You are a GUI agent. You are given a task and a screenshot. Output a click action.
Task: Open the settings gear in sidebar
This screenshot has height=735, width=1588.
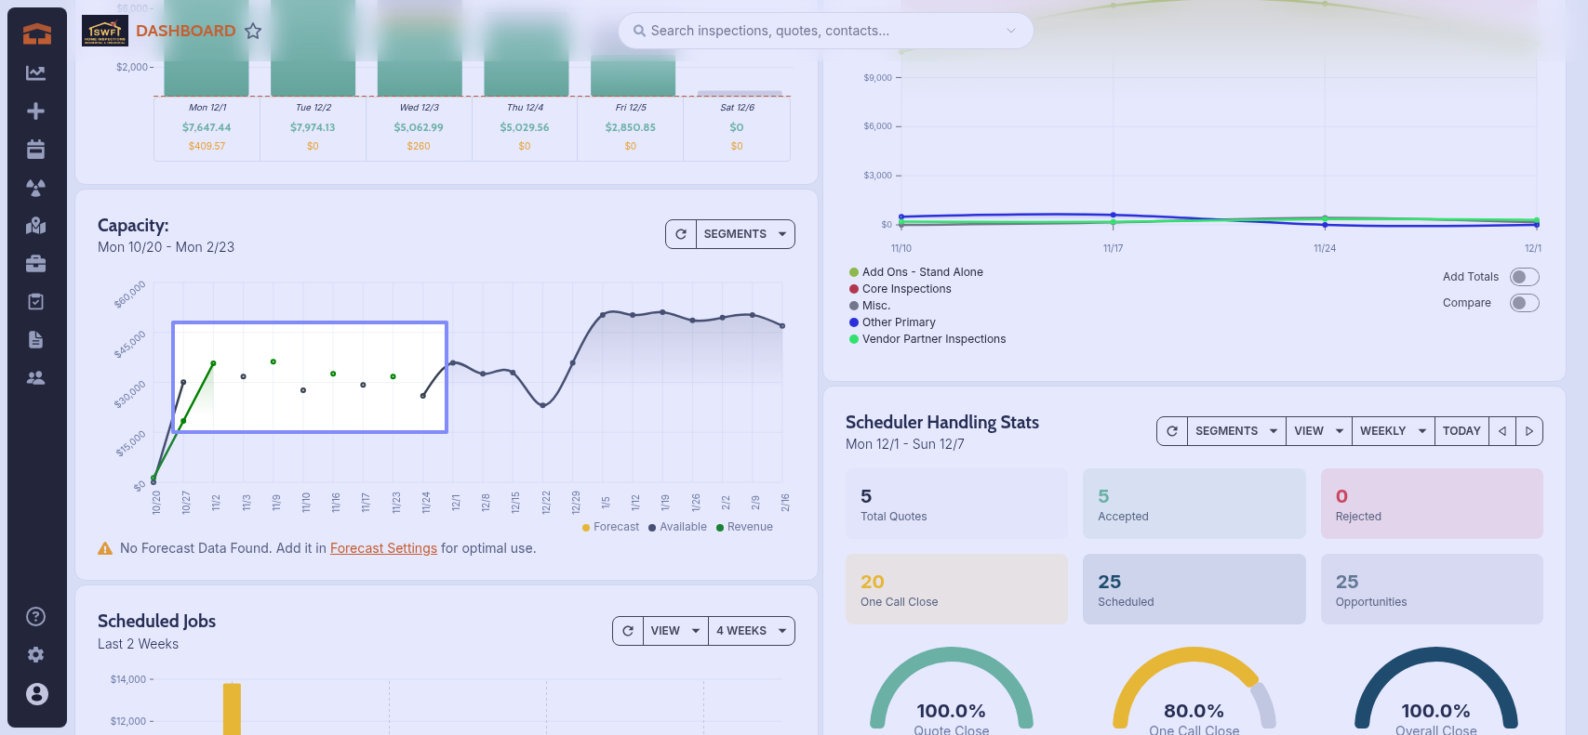[x=35, y=655]
